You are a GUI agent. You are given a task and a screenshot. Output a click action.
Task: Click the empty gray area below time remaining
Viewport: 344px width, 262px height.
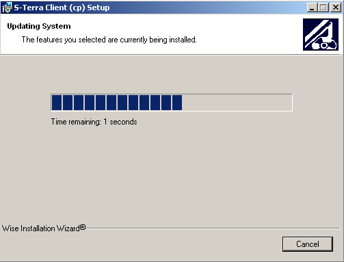171,173
